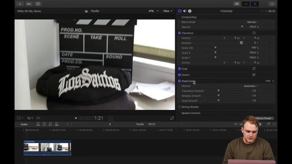The height and width of the screenshot is (164, 292).
Task: Click the Position X value field
Action: coord(235,38)
